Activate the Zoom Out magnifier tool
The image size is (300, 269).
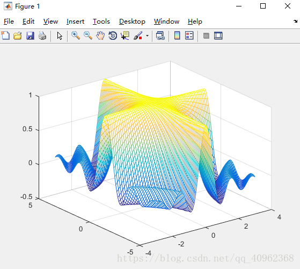(88, 36)
